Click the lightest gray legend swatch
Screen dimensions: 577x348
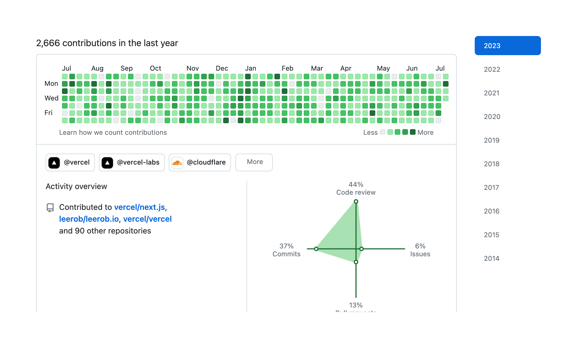coord(382,132)
